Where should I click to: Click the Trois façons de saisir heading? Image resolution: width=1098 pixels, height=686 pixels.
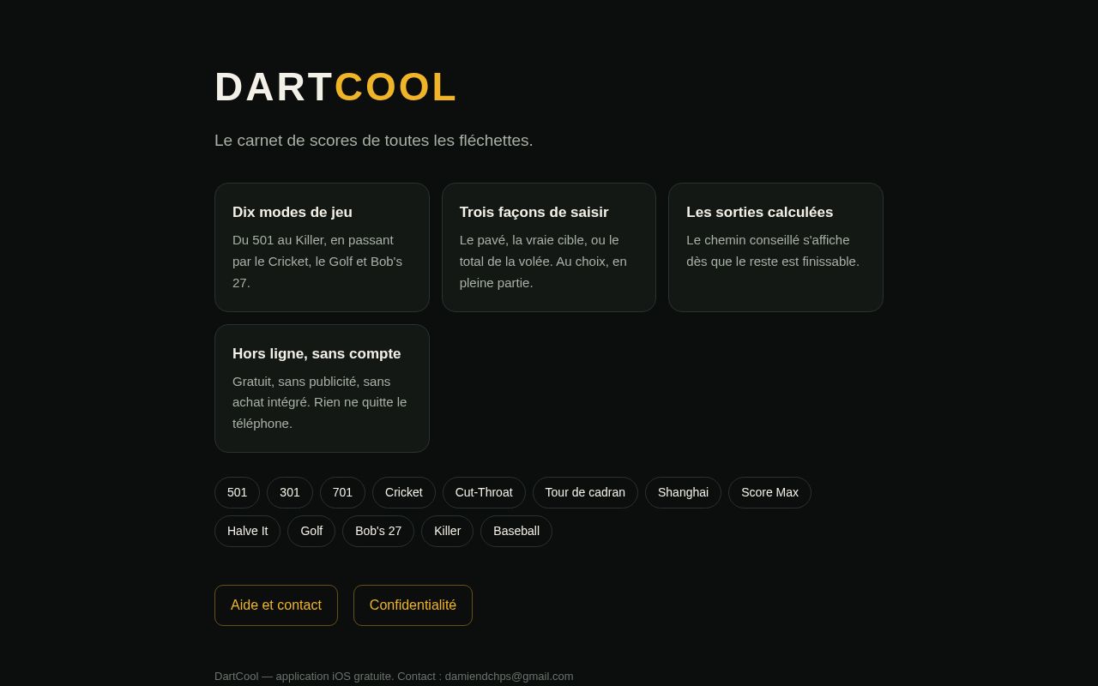534,213
